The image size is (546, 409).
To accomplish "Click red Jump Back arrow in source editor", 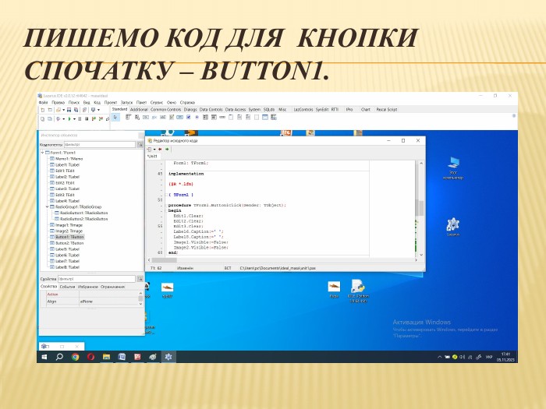I will 160,150.
